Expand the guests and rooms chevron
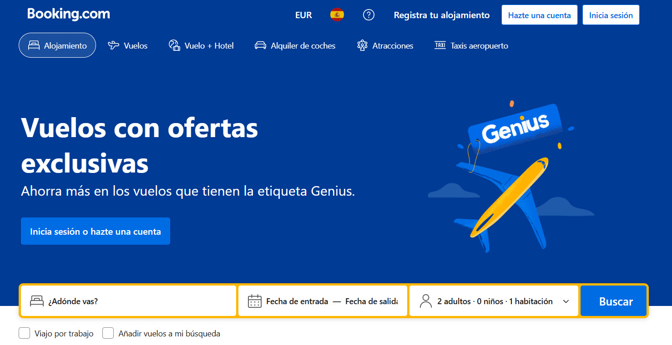Image resolution: width=672 pixels, height=345 pixels. [x=566, y=301]
